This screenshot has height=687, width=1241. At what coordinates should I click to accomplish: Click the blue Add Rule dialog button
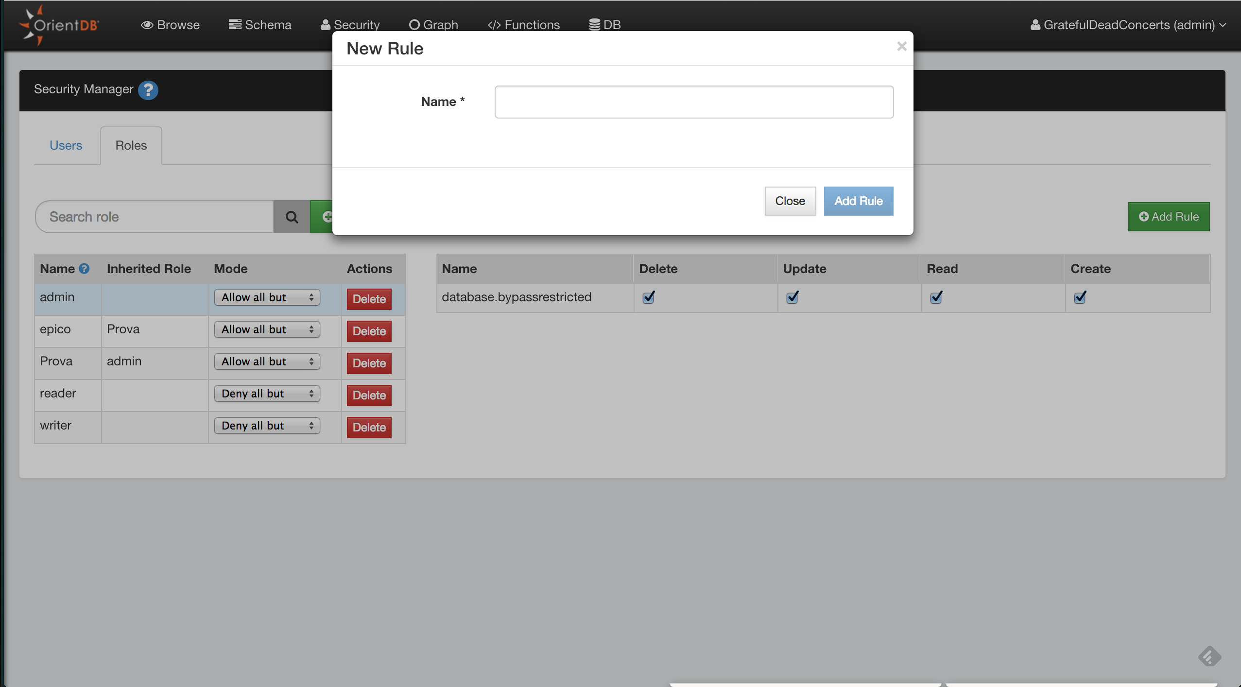coord(858,201)
